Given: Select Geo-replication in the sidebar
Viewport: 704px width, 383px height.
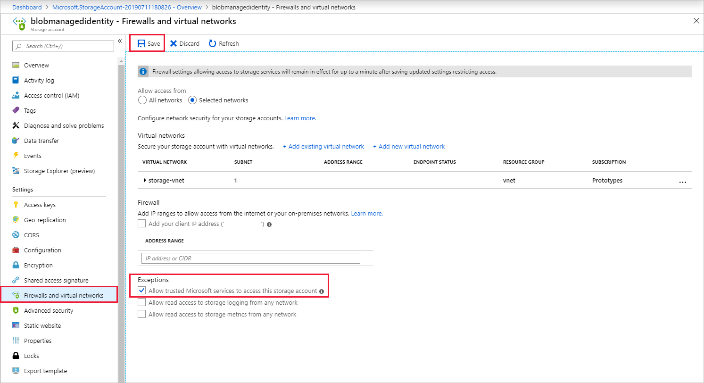Looking at the screenshot, I should coord(44,219).
